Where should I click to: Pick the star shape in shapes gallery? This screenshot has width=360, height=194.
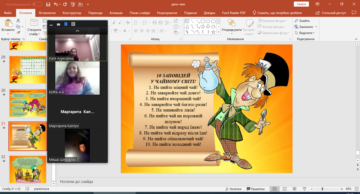tap(213, 32)
